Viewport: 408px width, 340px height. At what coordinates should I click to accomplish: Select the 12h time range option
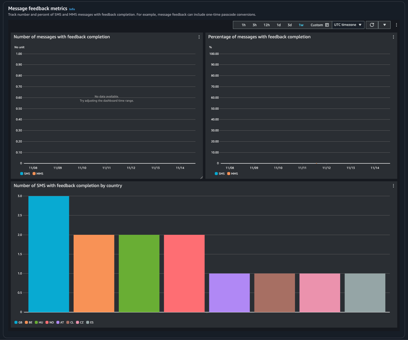(267, 25)
